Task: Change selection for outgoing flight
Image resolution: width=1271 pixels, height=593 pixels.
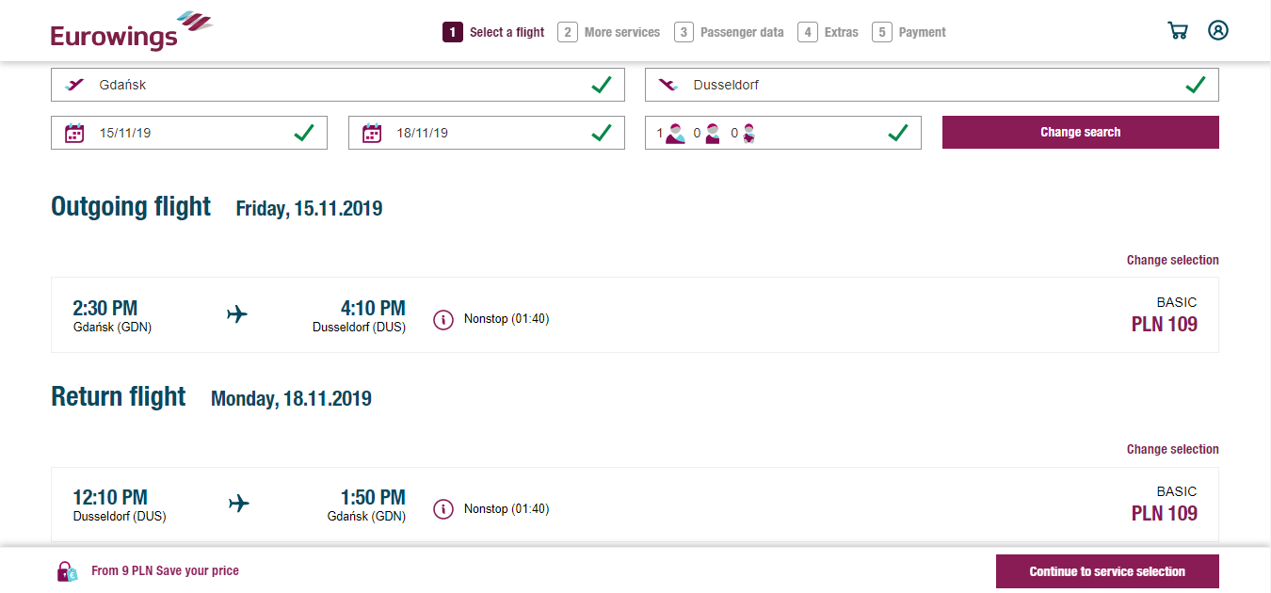Action: [x=1173, y=260]
